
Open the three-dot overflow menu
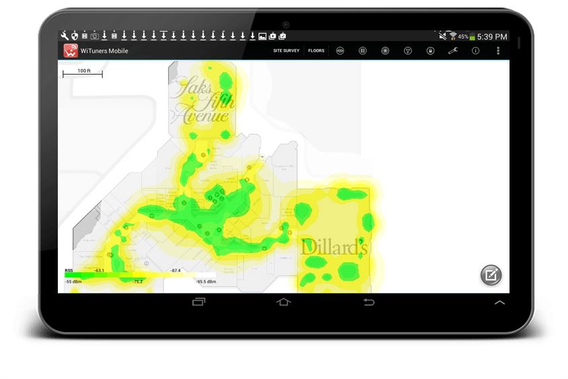click(498, 50)
